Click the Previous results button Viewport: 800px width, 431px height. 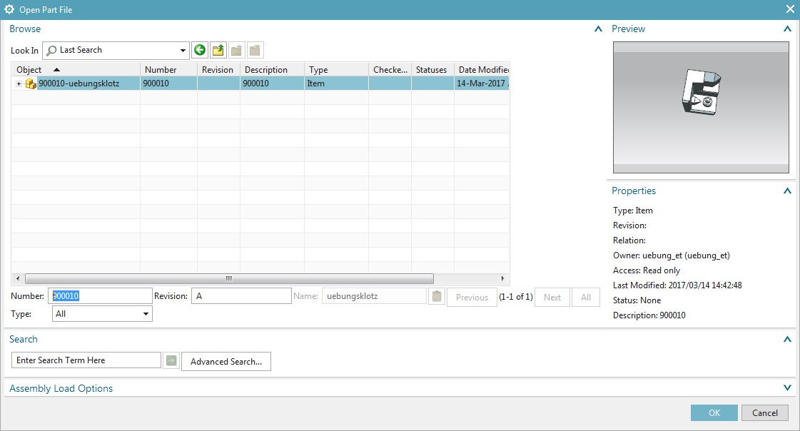click(x=472, y=298)
